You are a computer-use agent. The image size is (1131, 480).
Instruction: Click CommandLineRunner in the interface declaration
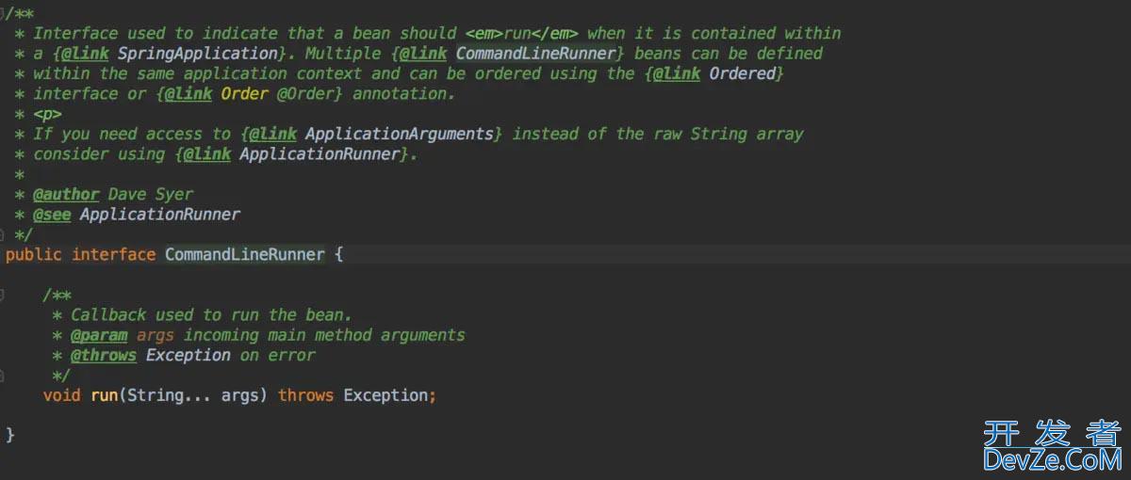(245, 255)
